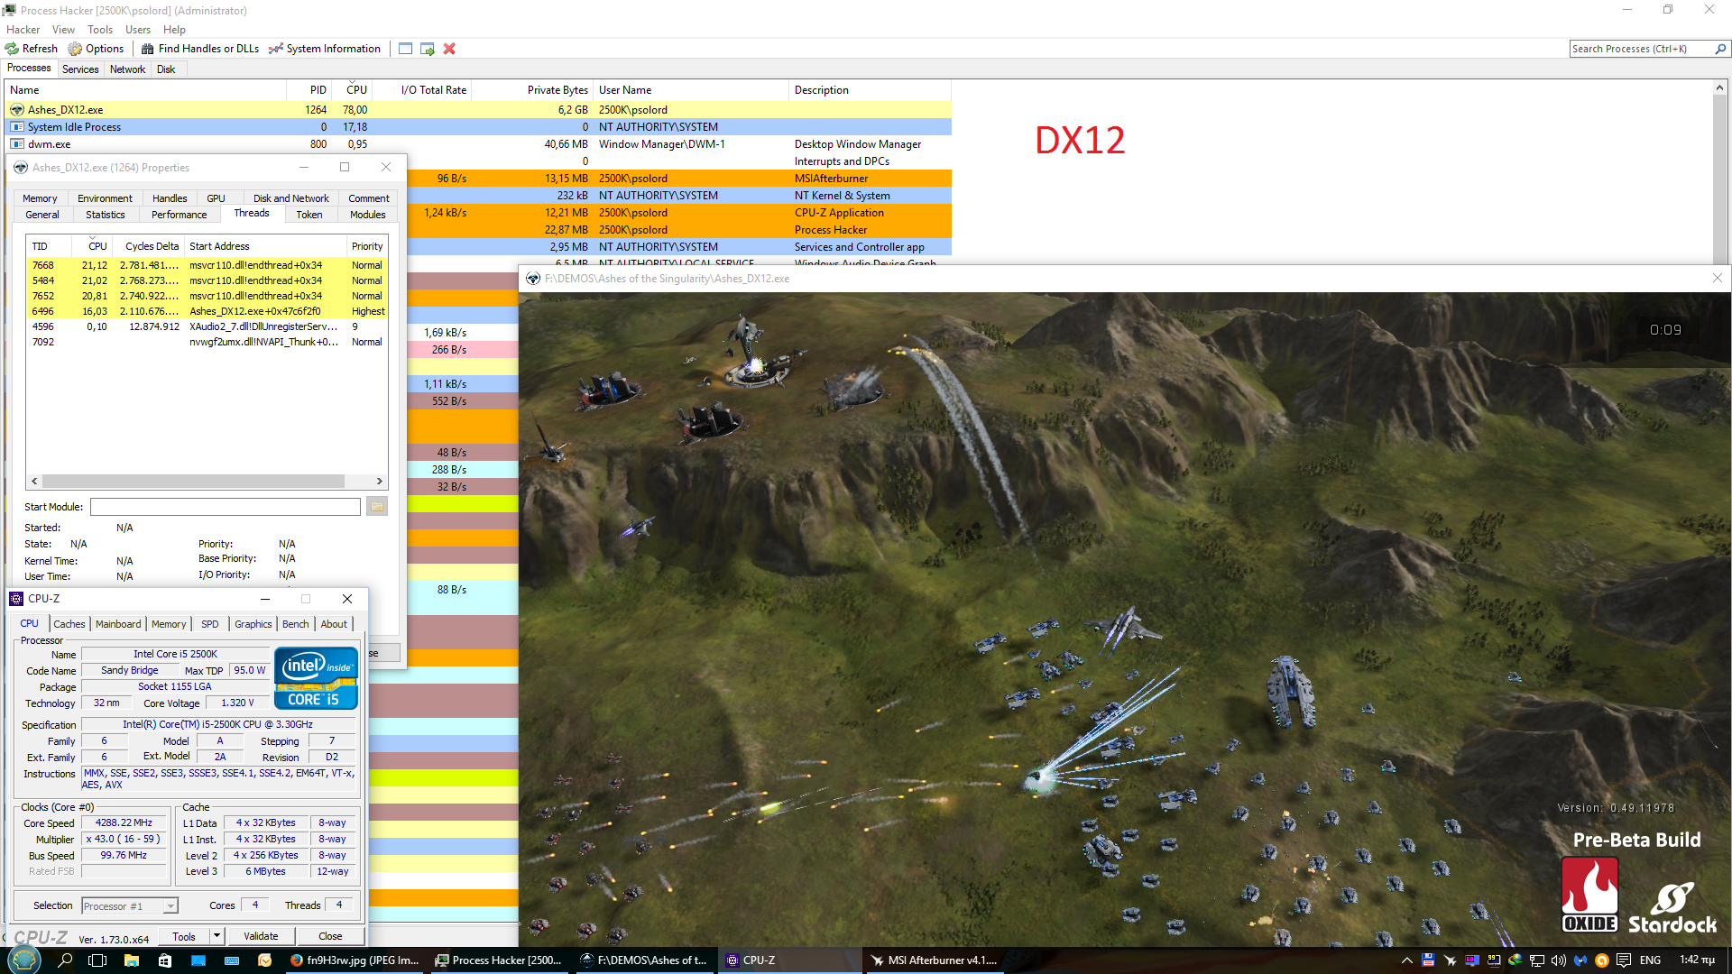Click the network tray icon
Screen dimensions: 1732x974
coord(1537,960)
